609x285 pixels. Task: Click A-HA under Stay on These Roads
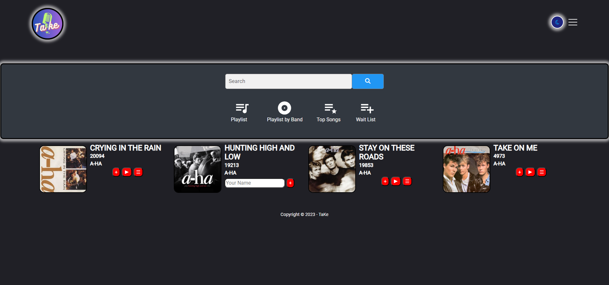click(x=365, y=173)
